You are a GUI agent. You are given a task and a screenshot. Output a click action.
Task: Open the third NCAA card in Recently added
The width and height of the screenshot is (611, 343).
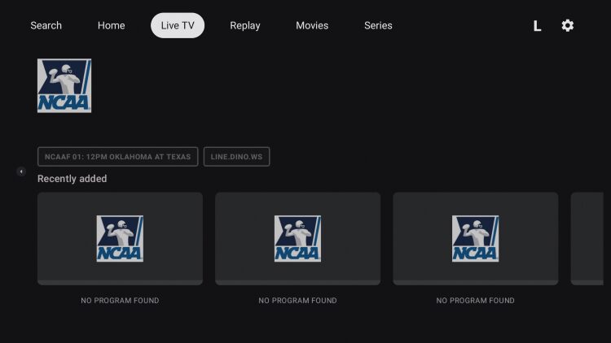pyautogui.click(x=476, y=239)
